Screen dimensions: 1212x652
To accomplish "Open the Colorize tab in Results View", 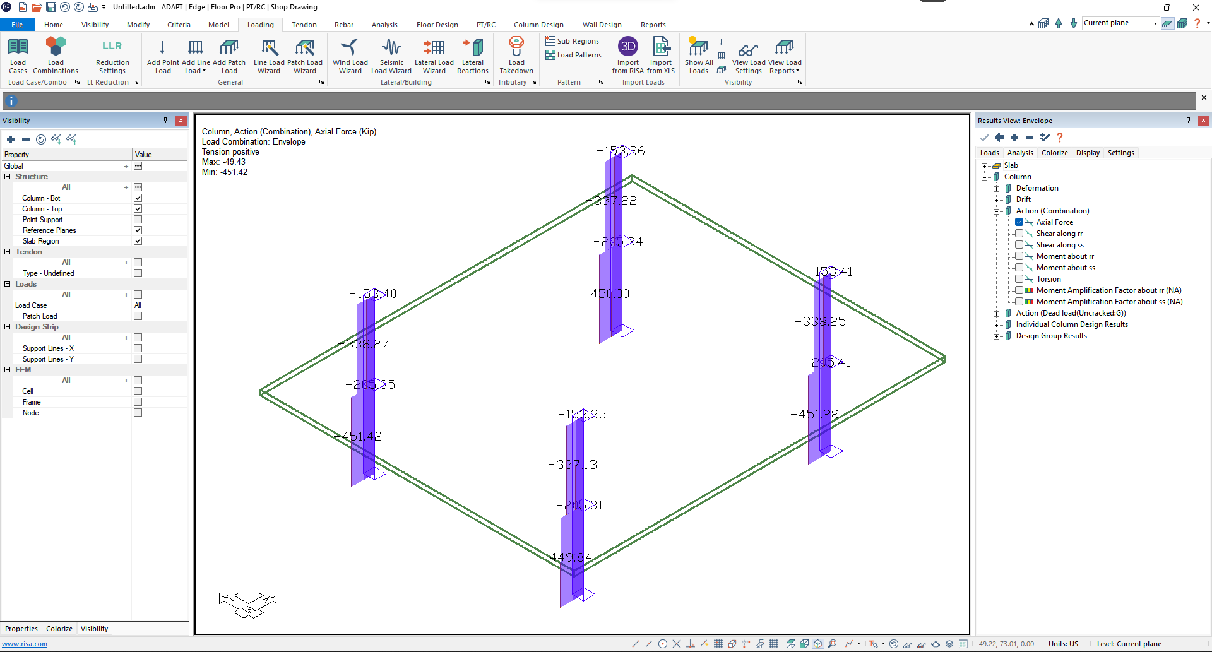I will pyautogui.click(x=1054, y=153).
